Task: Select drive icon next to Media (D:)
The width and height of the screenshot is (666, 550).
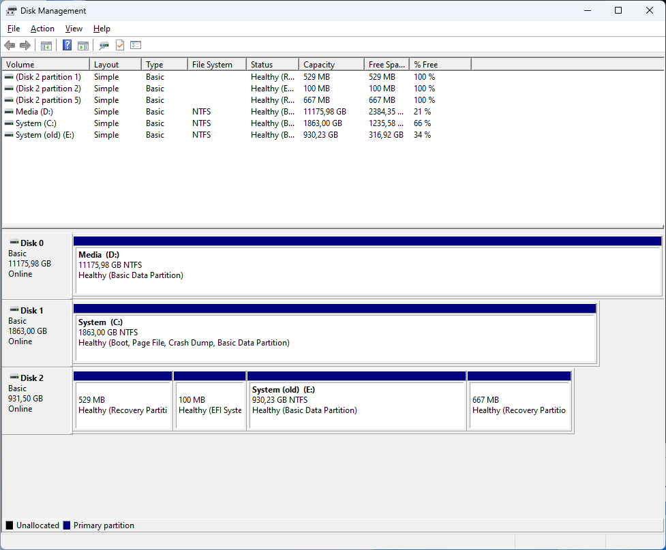Action: tap(8, 112)
